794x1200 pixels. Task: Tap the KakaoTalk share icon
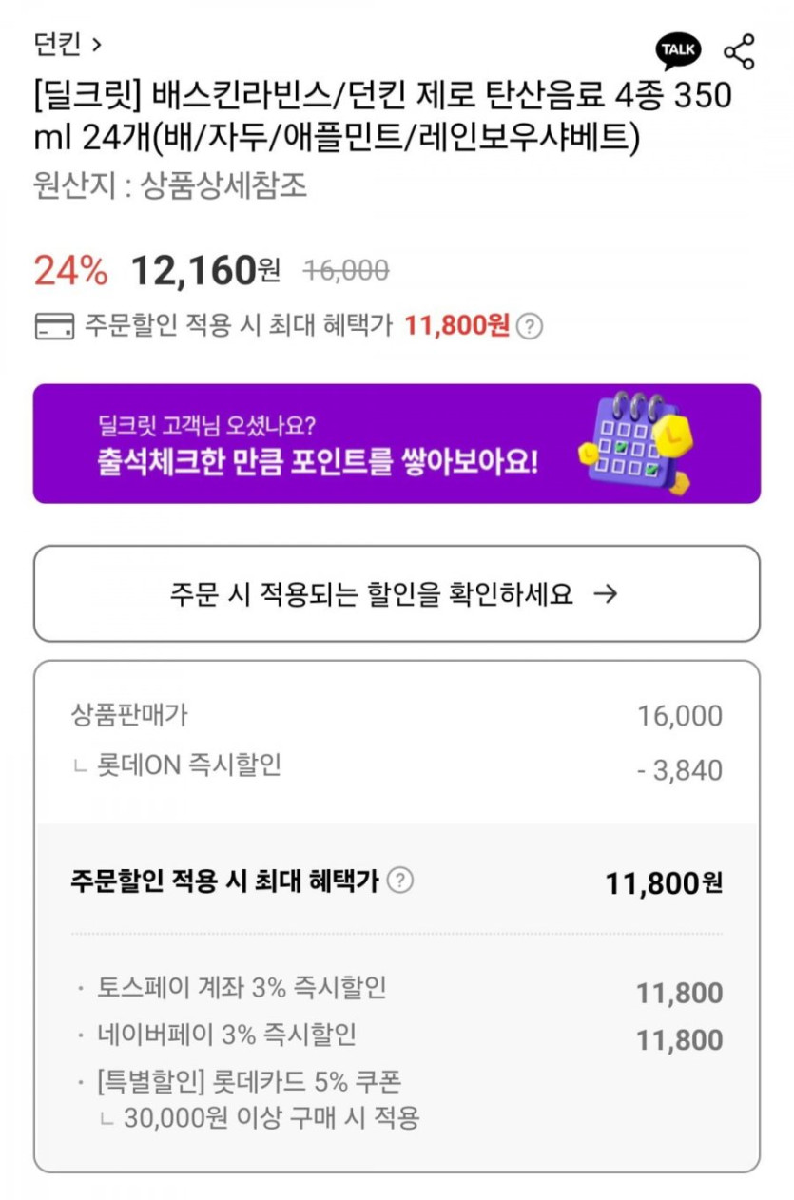(678, 50)
